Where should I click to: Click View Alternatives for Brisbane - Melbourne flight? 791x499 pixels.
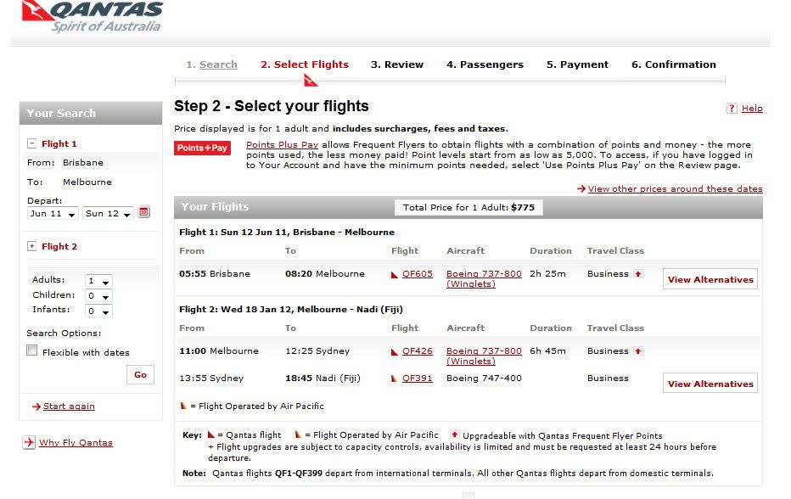point(710,279)
